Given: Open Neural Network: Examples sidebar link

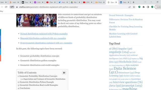Looking at the screenshot, I should pos(121,15).
